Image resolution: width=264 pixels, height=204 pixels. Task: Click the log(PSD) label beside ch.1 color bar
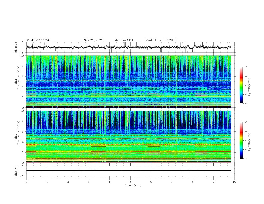tap(249, 87)
